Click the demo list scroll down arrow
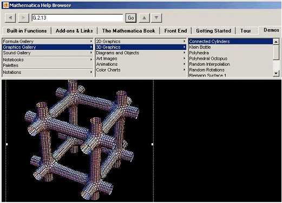 coord(276,73)
